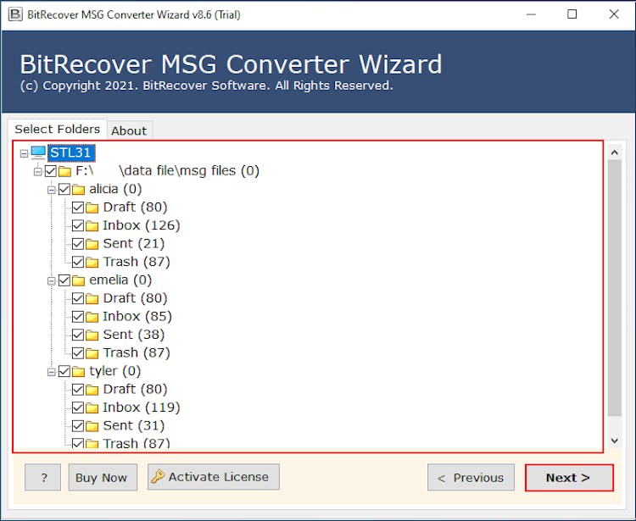Click the STL31 computer icon
This screenshot has height=521, width=636.
38,152
